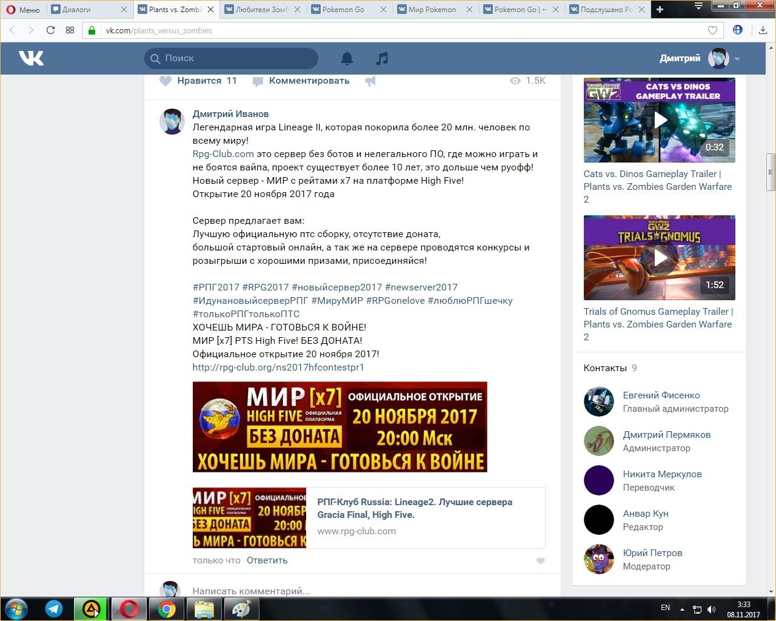The height and width of the screenshot is (621, 776).
Task: Open contact Никита Меркулов
Action: (663, 474)
